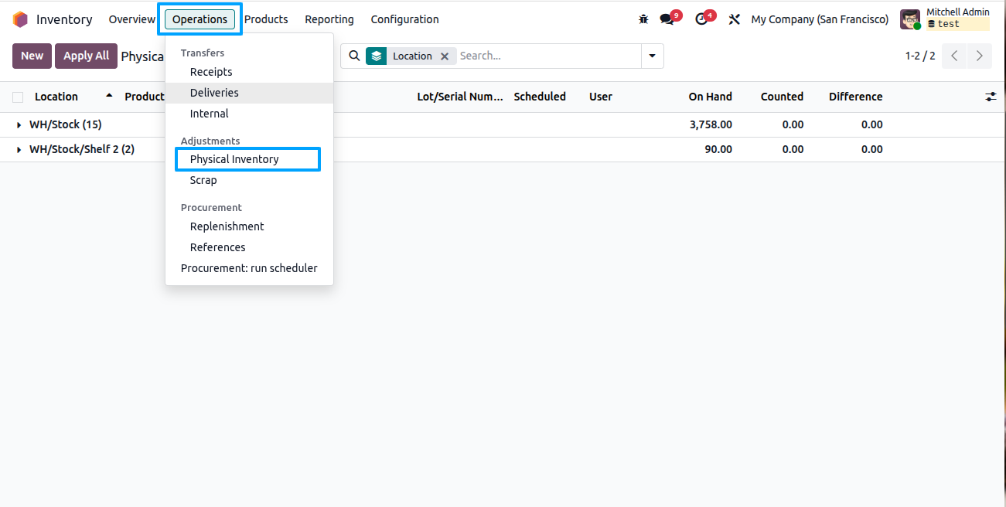1006x507 pixels.
Task: Choose Scrap menu item
Action: click(x=249, y=180)
